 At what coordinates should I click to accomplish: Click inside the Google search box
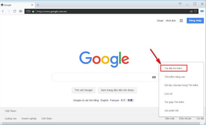[100, 77]
